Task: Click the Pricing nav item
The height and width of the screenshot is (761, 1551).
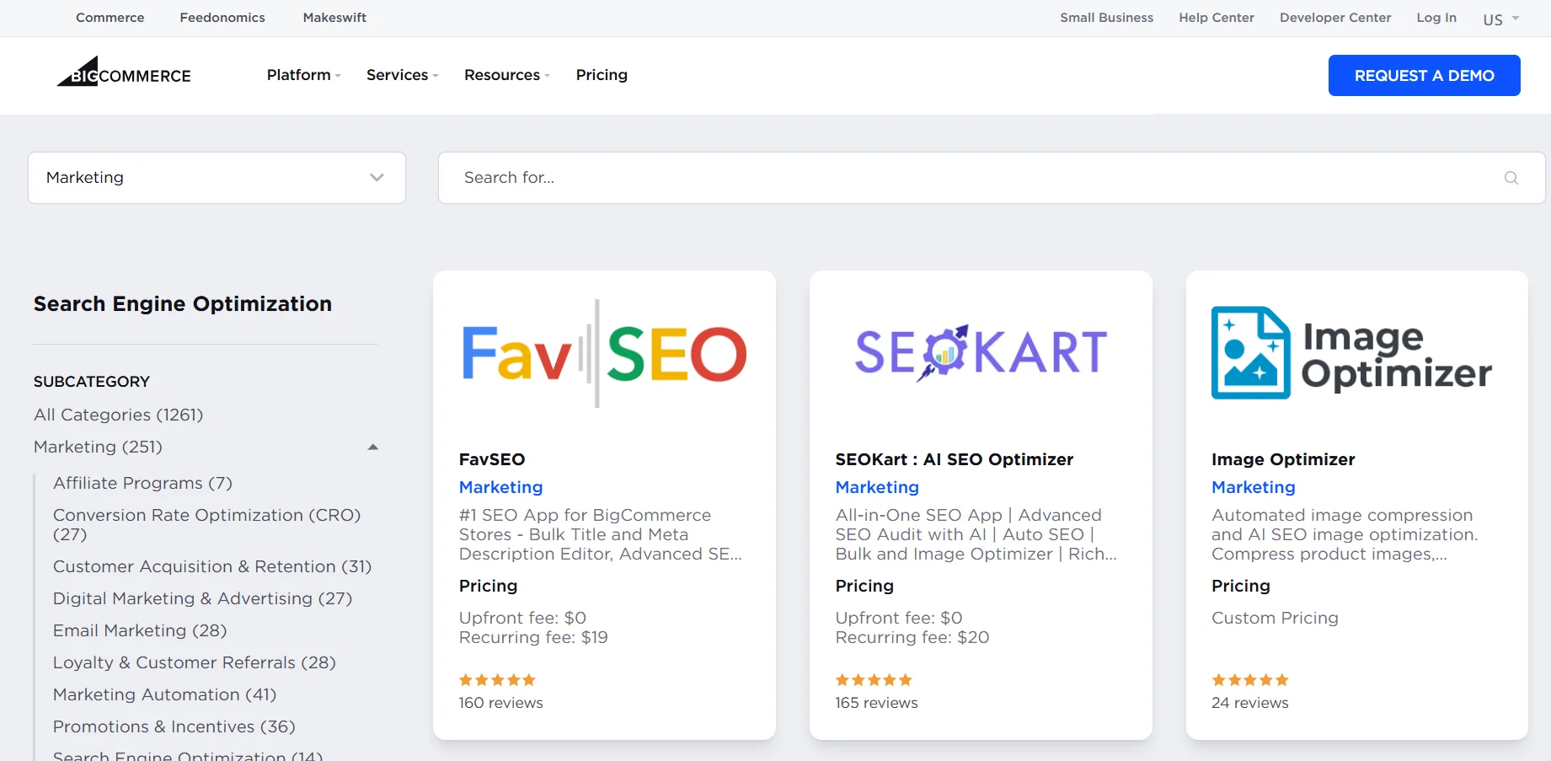Action: click(x=602, y=75)
